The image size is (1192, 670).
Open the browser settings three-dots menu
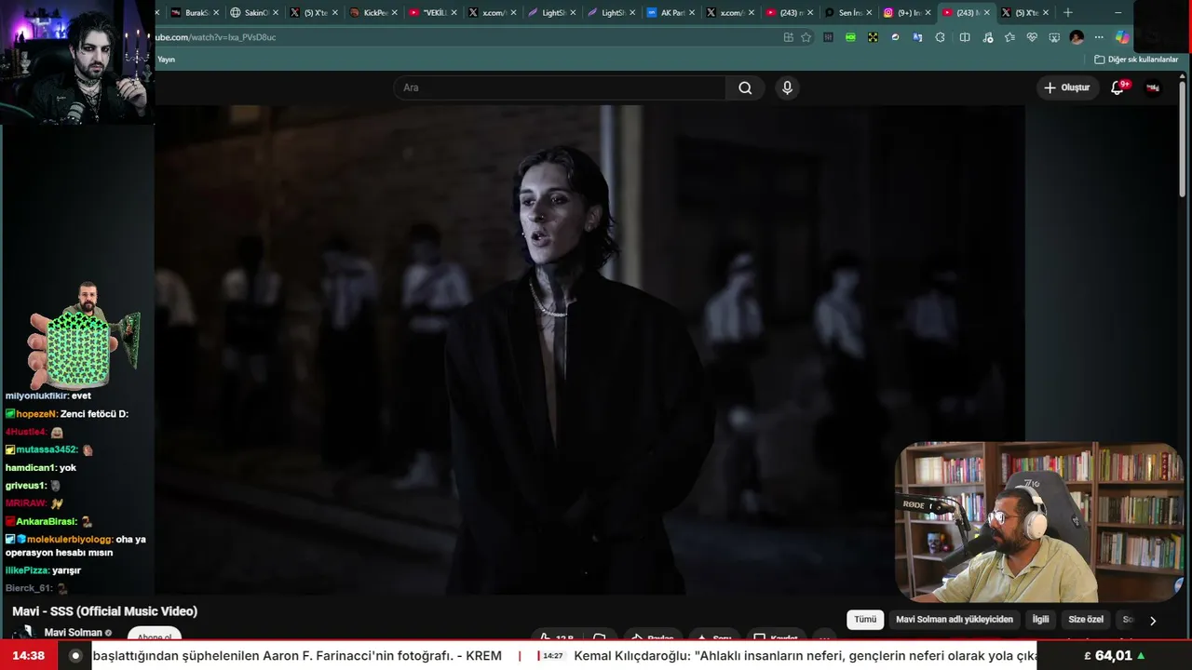[1099, 37]
